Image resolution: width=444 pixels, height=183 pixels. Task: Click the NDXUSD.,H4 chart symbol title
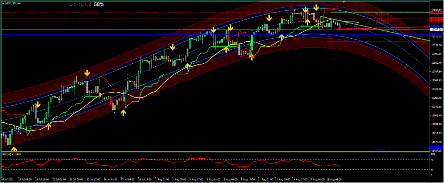tap(13, 3)
